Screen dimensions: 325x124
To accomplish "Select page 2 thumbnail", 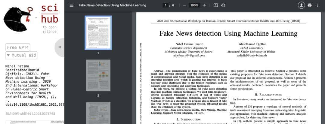I will (x=98, y=75).
